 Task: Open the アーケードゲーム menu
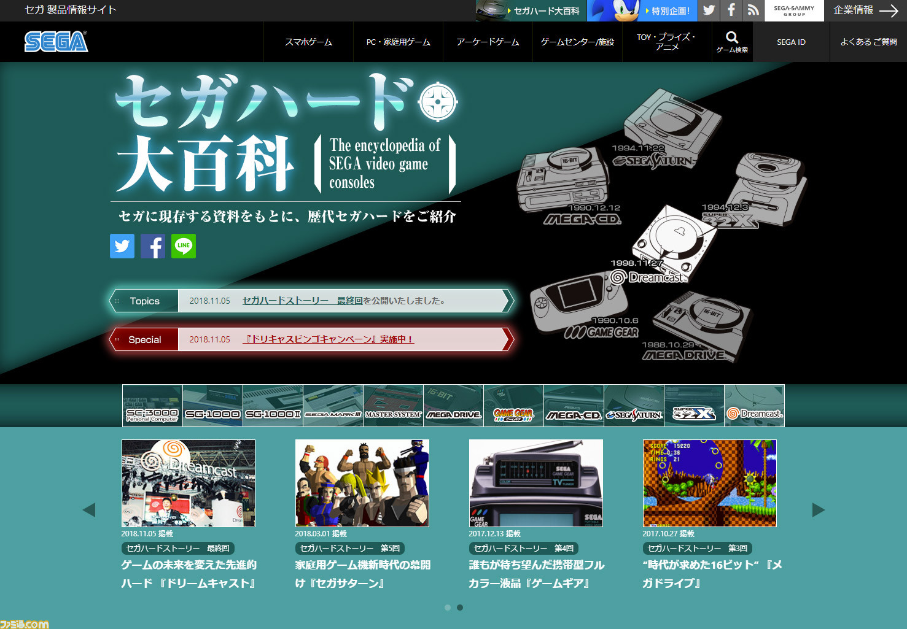[x=488, y=42]
